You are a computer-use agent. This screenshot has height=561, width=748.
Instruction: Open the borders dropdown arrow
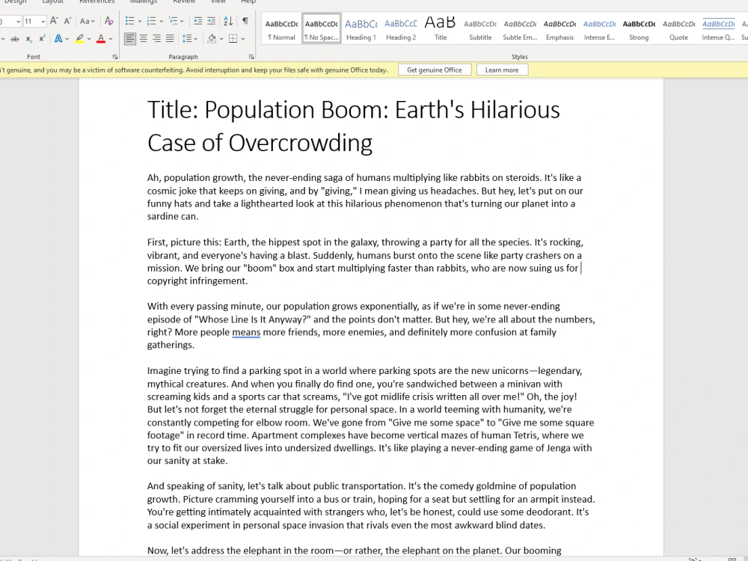coord(243,39)
